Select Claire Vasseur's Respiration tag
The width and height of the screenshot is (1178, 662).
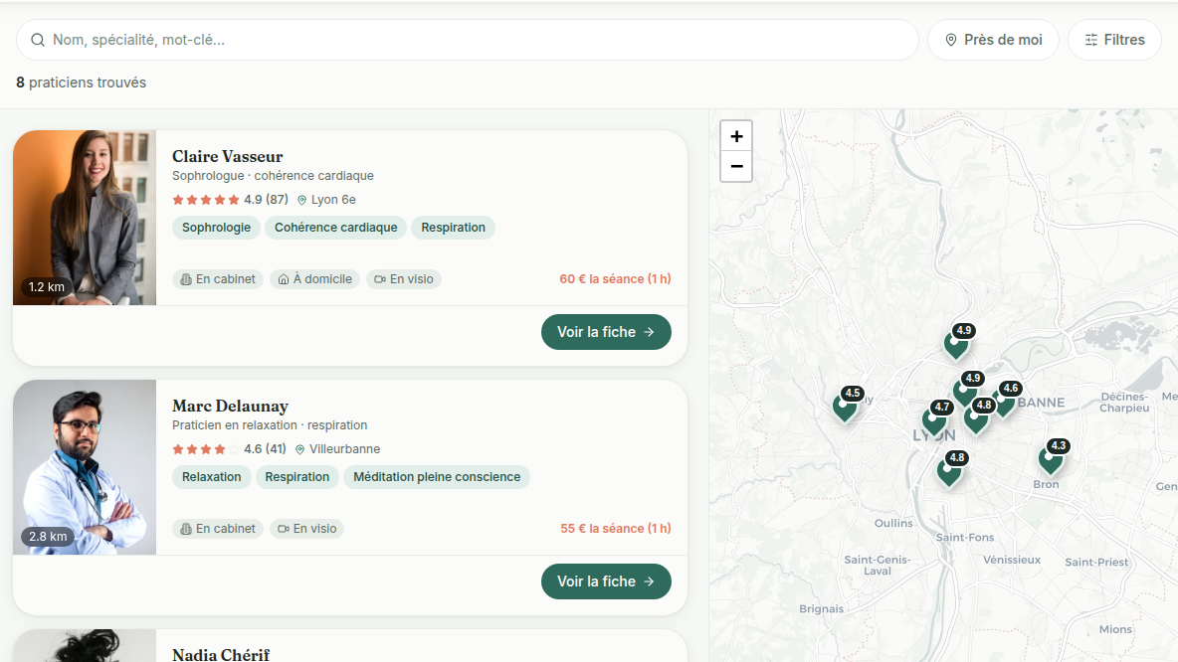[453, 228]
